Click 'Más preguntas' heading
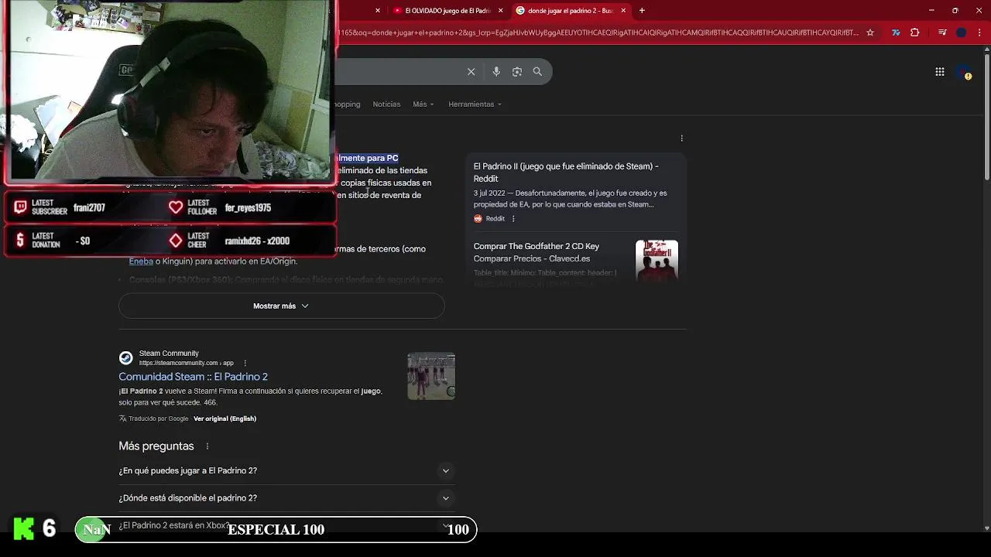The width and height of the screenshot is (991, 557). pos(156,446)
